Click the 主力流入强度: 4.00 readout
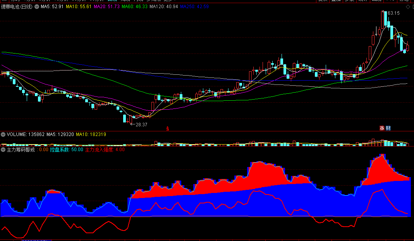 105,150
